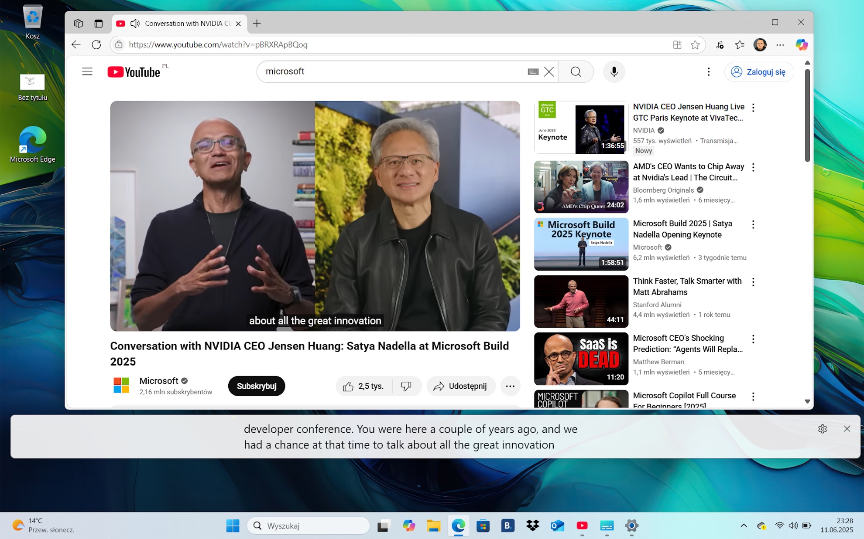
Task: Open the clock showing 23:28
Action: [x=837, y=525]
